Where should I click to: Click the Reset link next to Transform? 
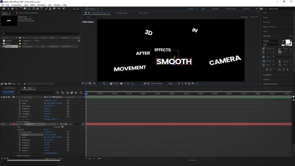click(x=46, y=130)
